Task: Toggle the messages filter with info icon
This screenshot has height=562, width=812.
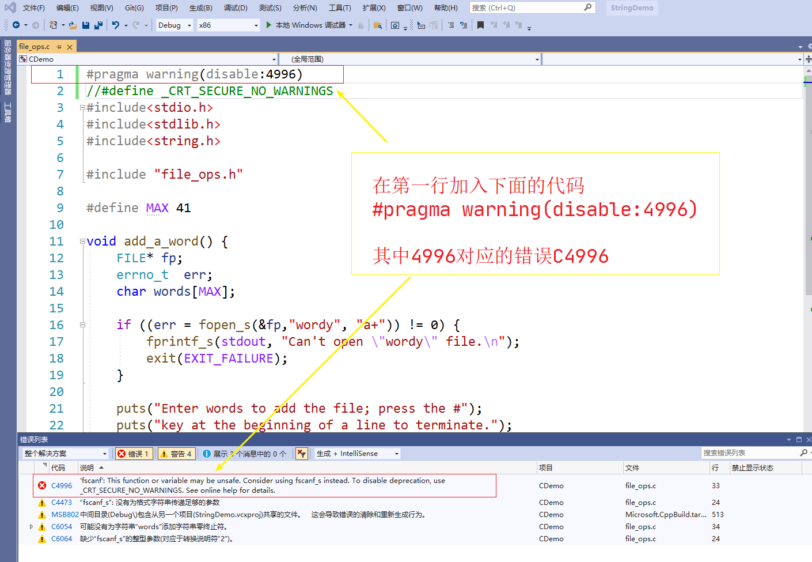Action: pos(245,454)
